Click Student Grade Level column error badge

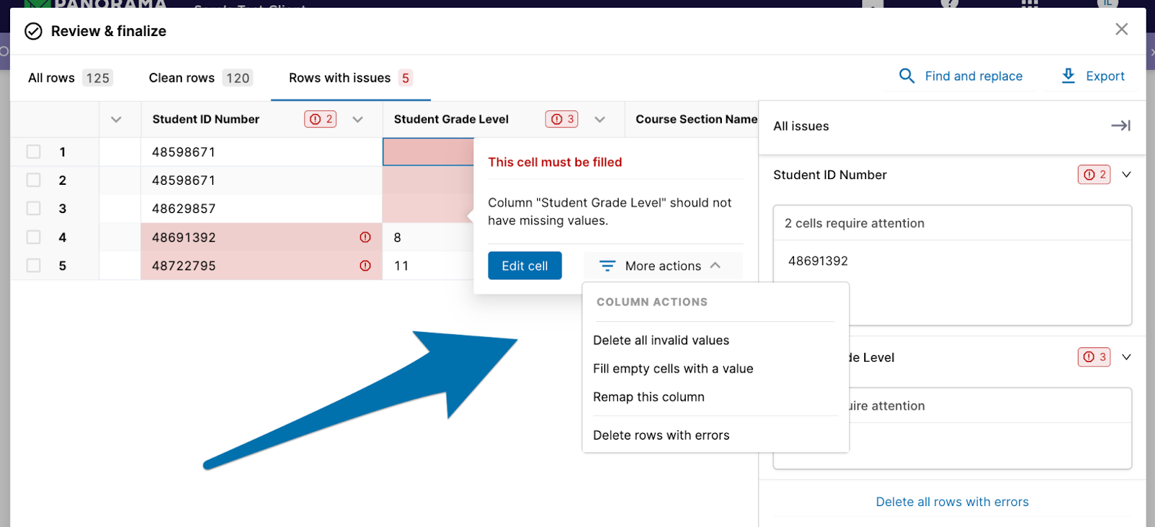pos(562,119)
